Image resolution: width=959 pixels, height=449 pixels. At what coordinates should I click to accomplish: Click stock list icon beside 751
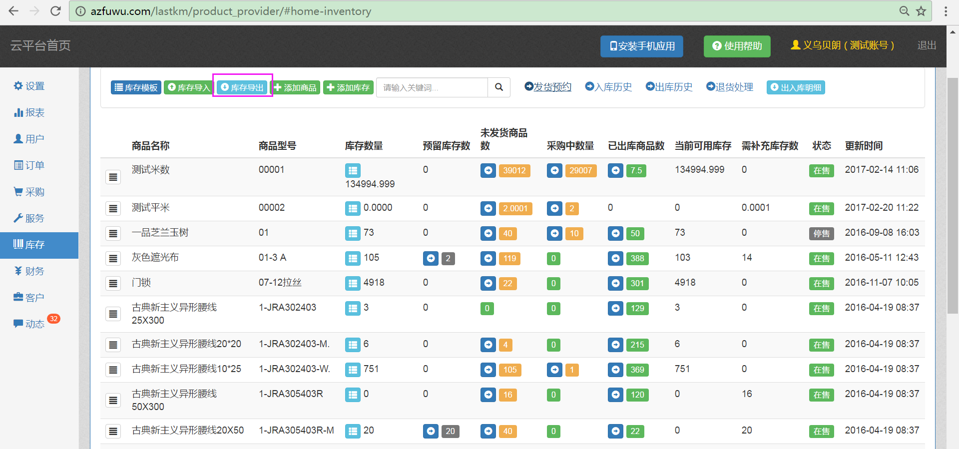(x=353, y=370)
